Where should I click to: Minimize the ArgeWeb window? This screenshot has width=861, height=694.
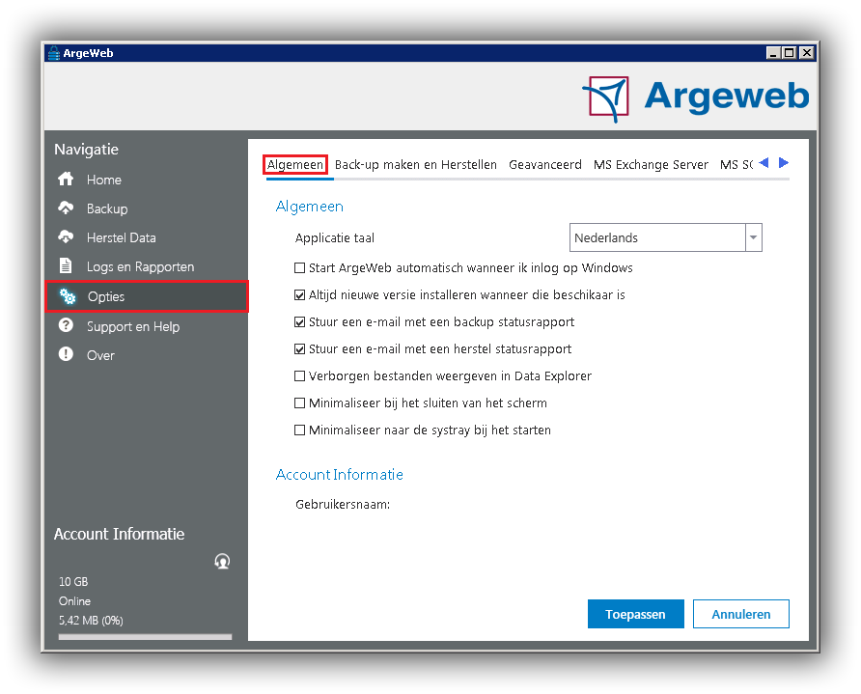pos(774,53)
